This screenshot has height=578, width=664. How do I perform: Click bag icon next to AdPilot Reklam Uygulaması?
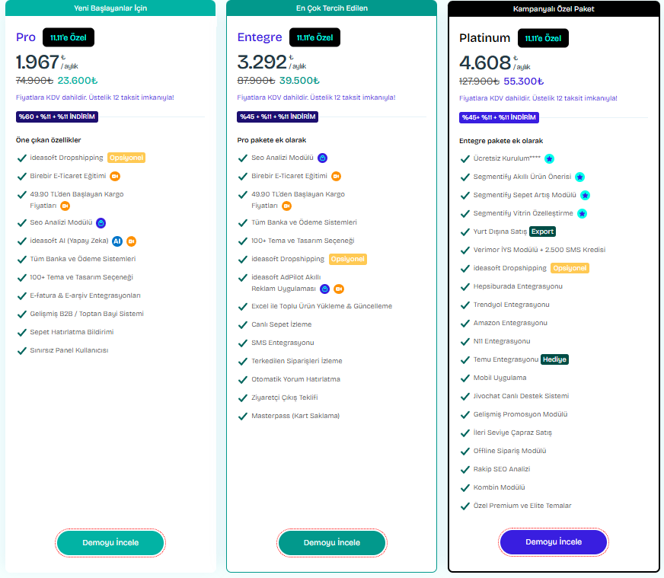325,289
